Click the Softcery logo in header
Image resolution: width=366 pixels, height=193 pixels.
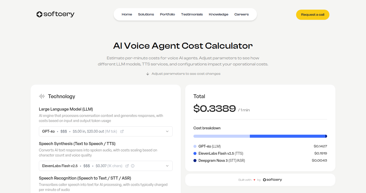pos(55,14)
